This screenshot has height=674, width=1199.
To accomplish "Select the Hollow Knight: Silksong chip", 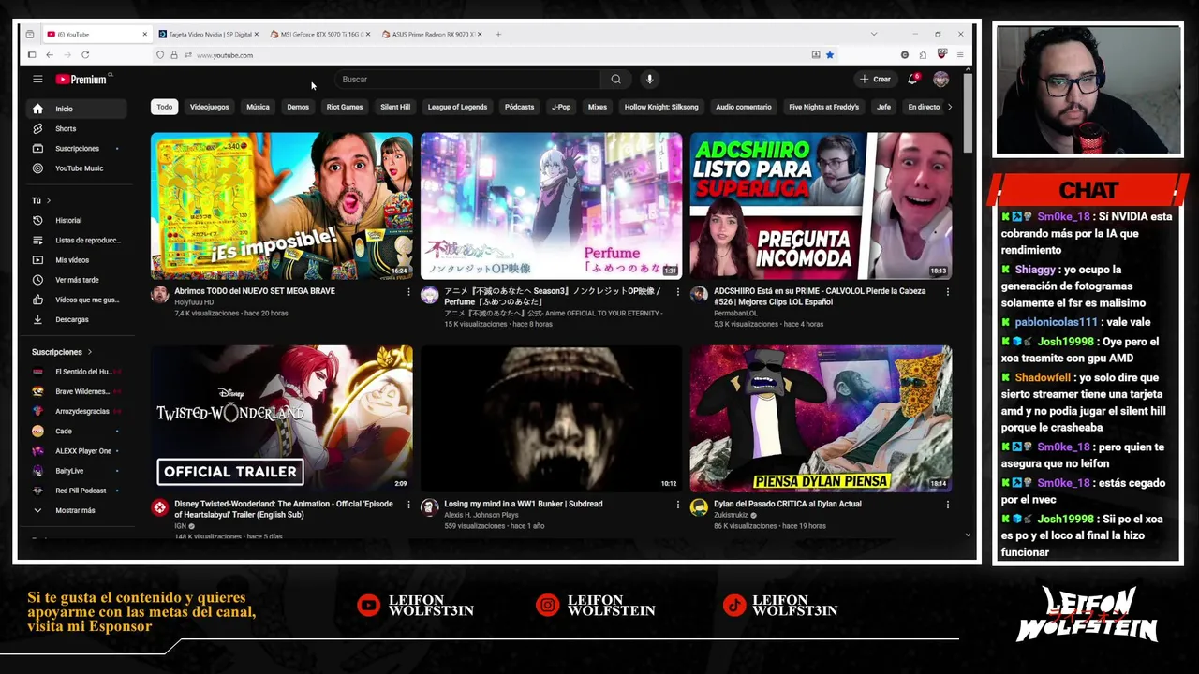I will pyautogui.click(x=661, y=107).
